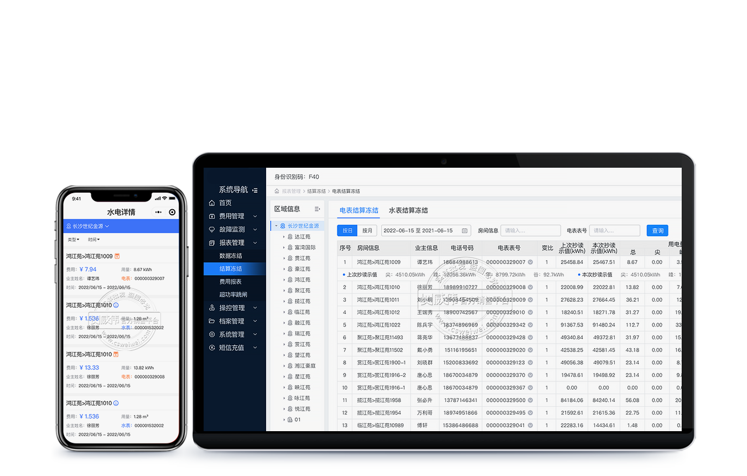747x476 pixels.
Task: Select the 01 node in the area tree
Action: click(297, 420)
